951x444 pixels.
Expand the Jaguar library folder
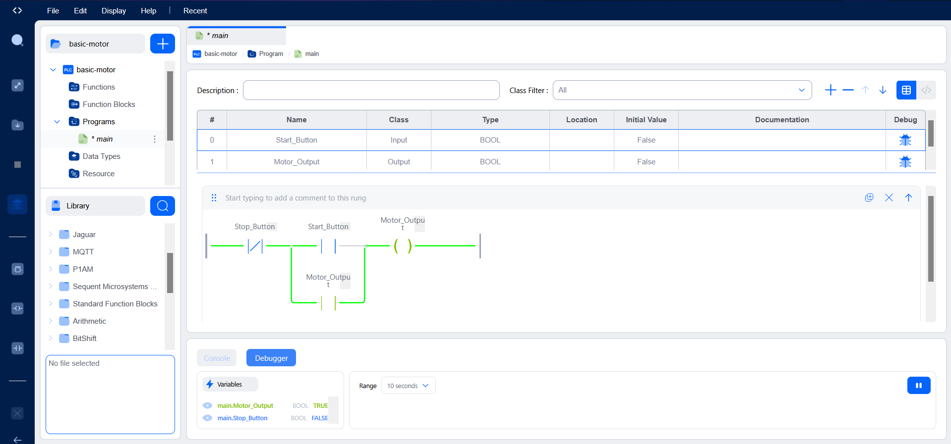point(51,234)
